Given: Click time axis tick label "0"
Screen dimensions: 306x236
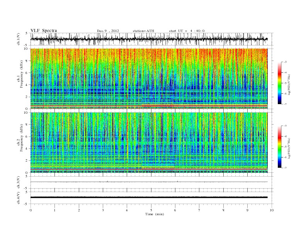Looking at the screenshot, I should (x=31, y=210).
